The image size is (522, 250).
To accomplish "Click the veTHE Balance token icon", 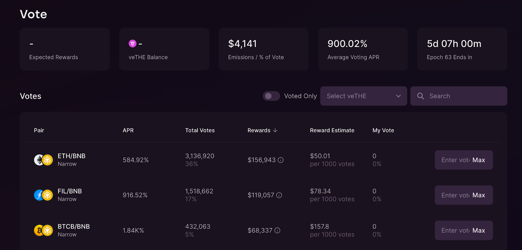I will pyautogui.click(x=132, y=43).
